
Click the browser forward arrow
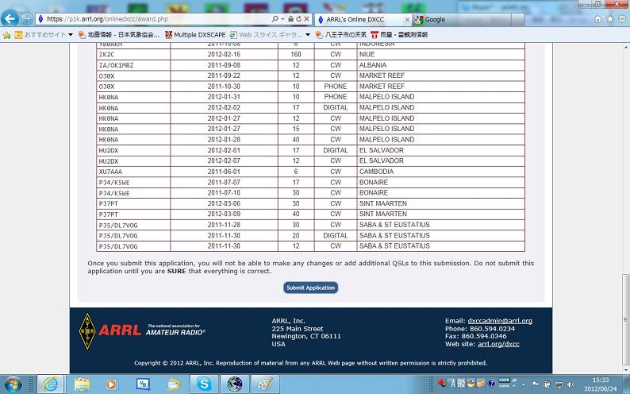coord(26,18)
